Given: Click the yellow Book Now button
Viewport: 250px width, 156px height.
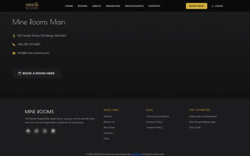Looking at the screenshot, I should pos(196,6).
